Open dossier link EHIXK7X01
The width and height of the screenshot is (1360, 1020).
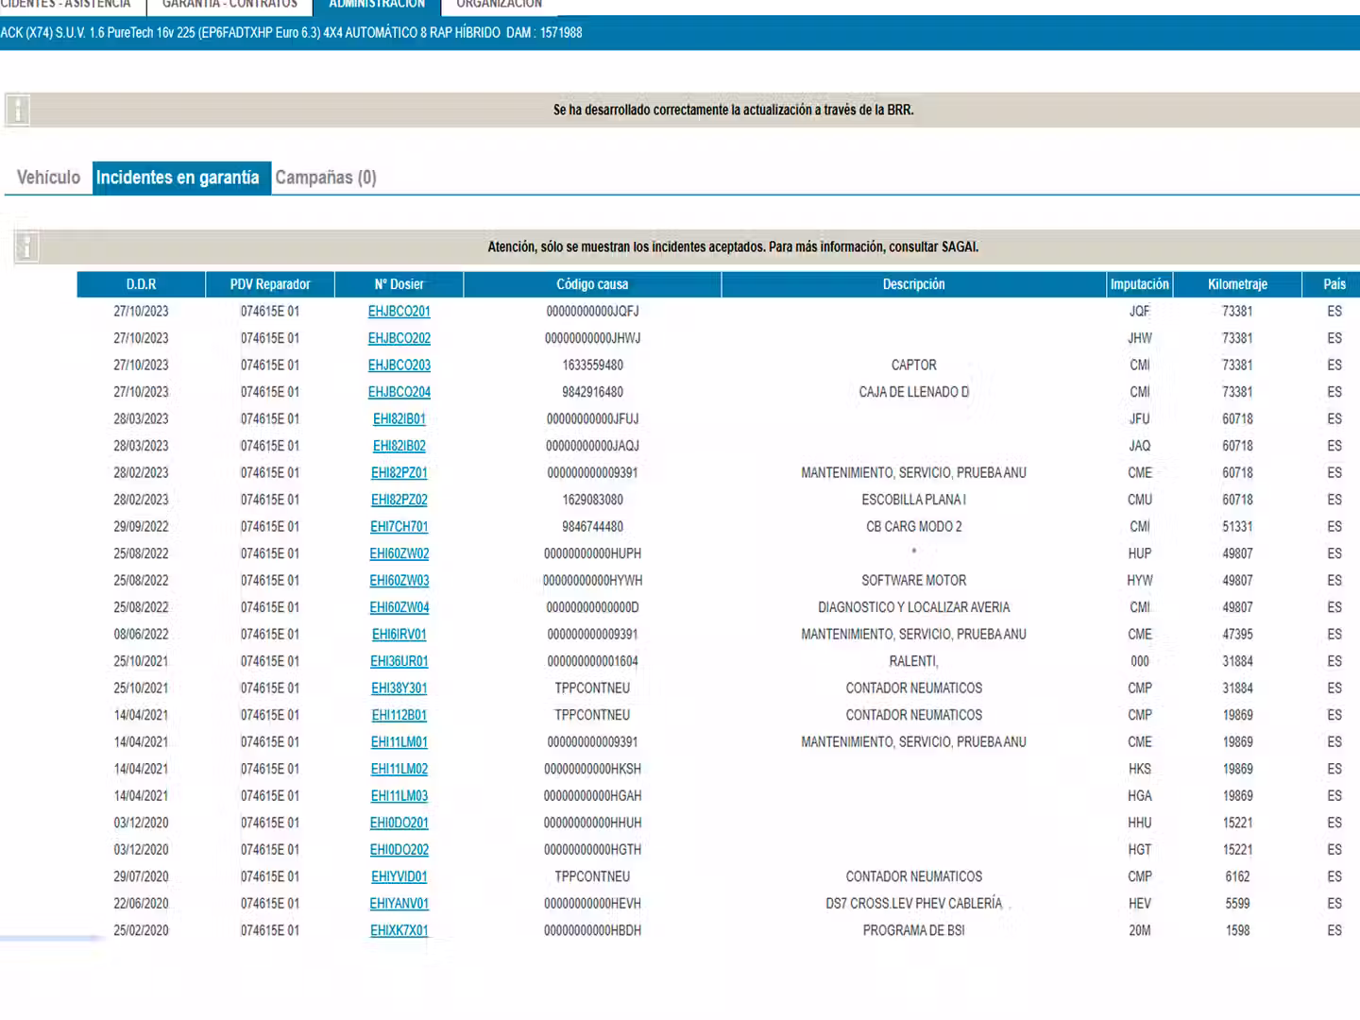(399, 930)
